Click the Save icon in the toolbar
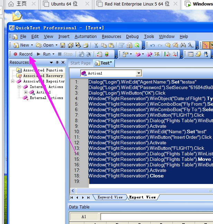 63,45
